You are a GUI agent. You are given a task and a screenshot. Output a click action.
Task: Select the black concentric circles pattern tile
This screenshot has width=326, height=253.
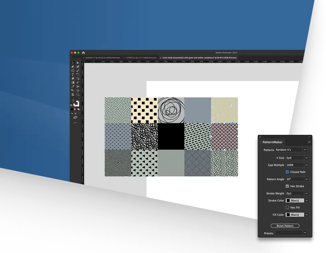(x=171, y=110)
